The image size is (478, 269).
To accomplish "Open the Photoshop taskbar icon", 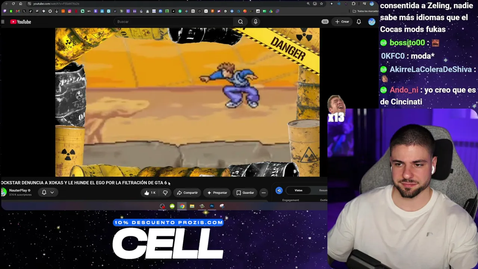I will point(212,206).
